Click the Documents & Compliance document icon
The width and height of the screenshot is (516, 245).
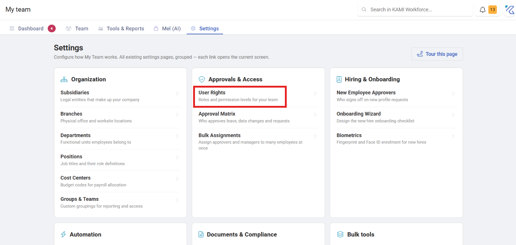[x=201, y=234]
